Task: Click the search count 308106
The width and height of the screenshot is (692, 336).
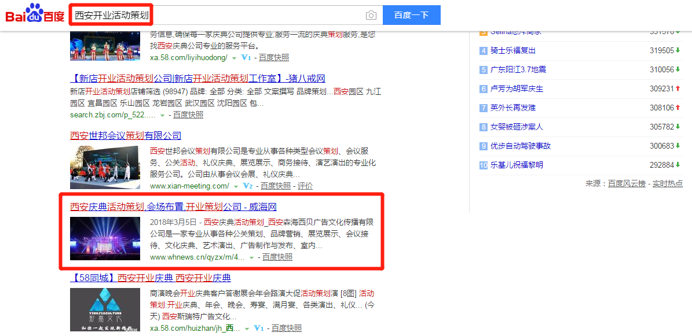Action: (662, 108)
